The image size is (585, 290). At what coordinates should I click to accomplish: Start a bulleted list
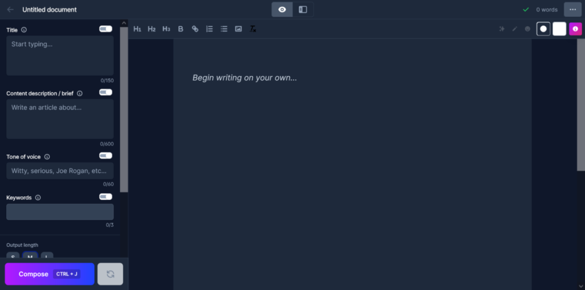click(x=224, y=29)
